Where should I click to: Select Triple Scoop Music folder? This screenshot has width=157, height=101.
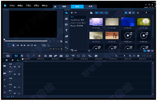tap(78, 23)
